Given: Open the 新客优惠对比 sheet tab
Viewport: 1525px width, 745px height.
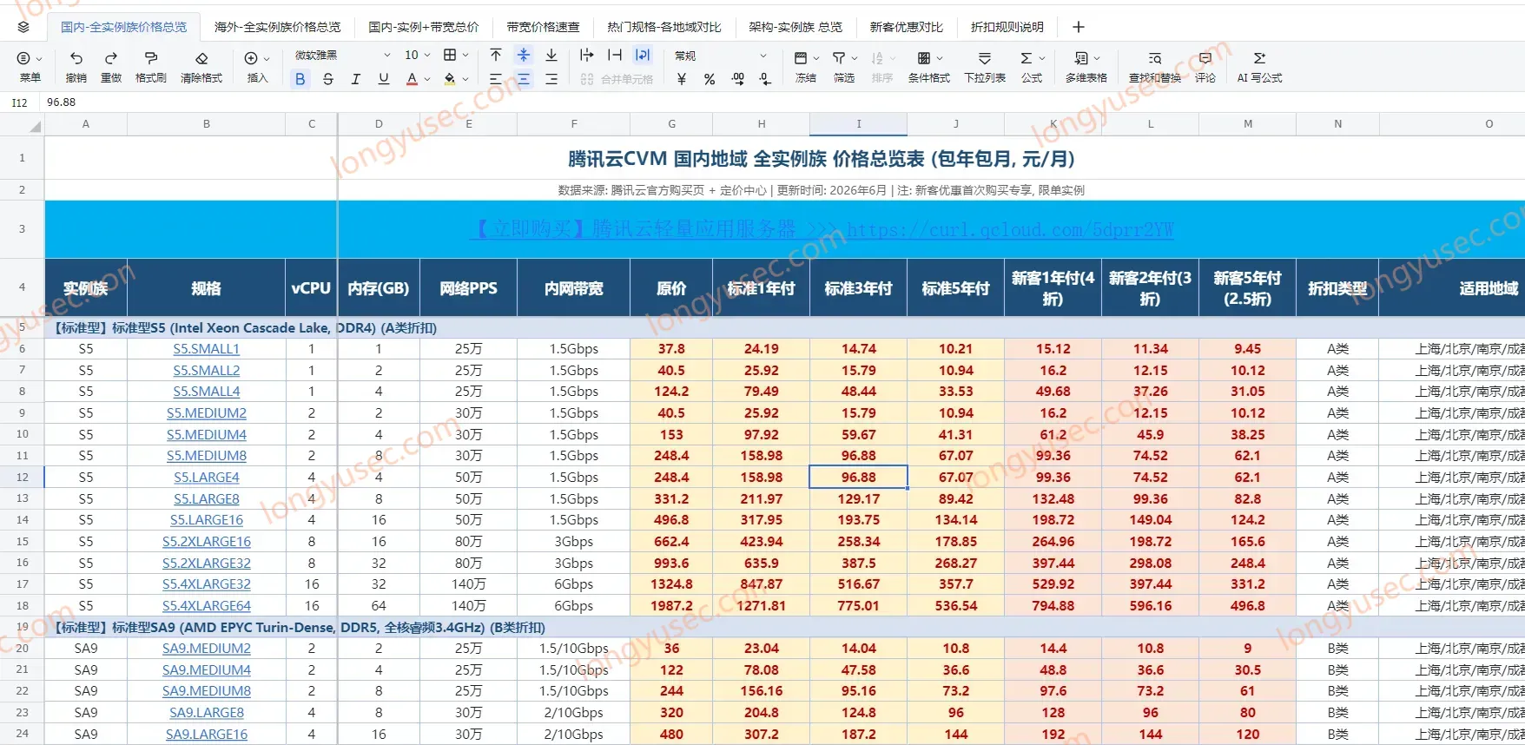Looking at the screenshot, I should 907,27.
